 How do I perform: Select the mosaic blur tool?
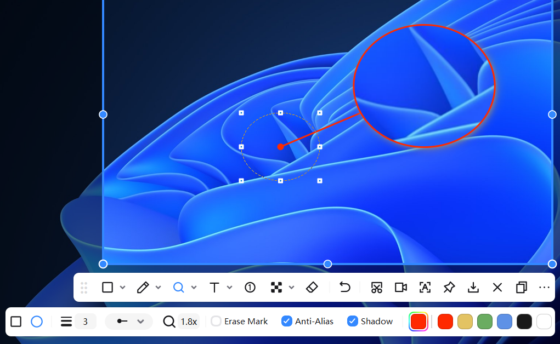coord(276,287)
